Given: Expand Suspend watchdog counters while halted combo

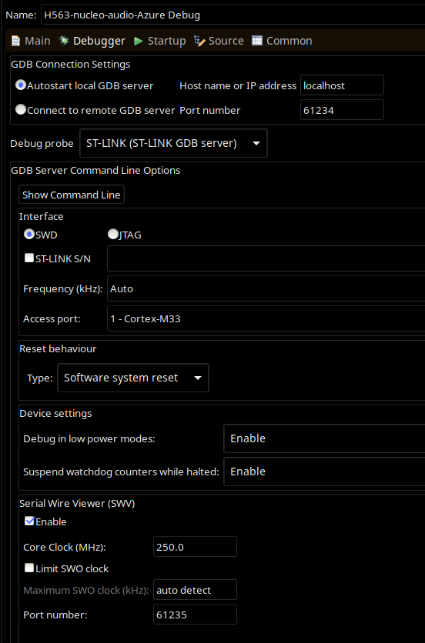Looking at the screenshot, I should 324,471.
